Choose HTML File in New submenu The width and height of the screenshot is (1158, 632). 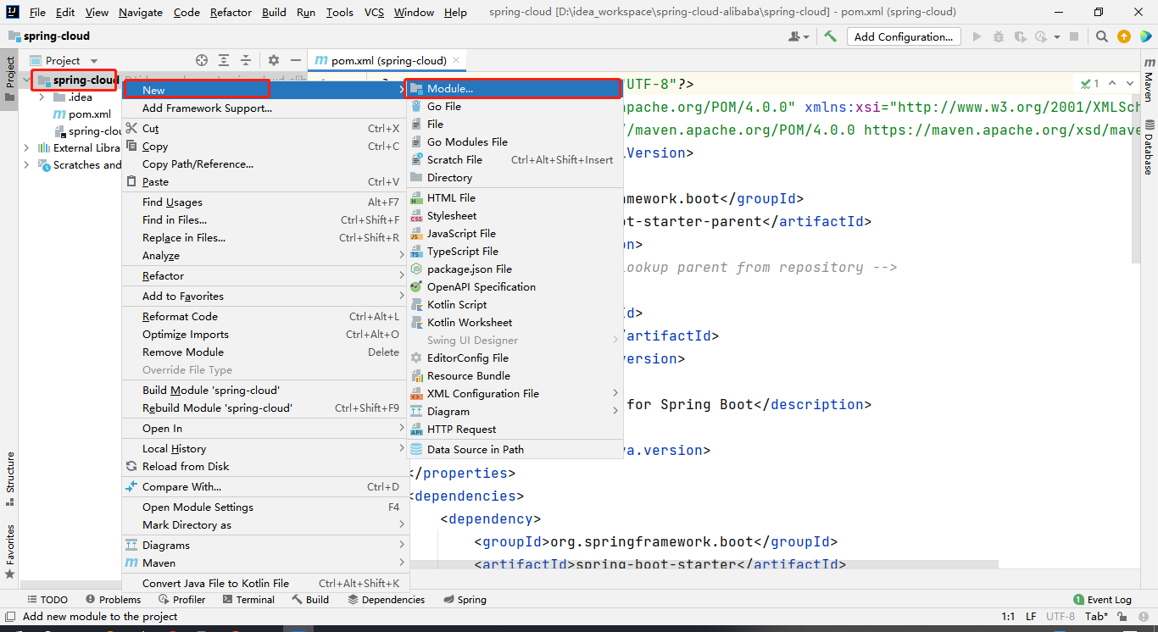[514, 197]
